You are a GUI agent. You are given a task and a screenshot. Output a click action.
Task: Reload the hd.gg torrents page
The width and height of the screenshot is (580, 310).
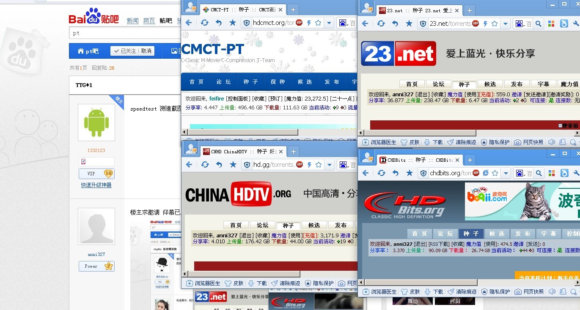tap(205, 165)
